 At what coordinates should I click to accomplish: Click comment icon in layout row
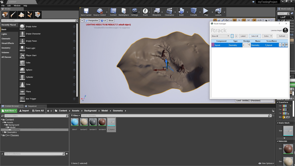(x=286, y=45)
